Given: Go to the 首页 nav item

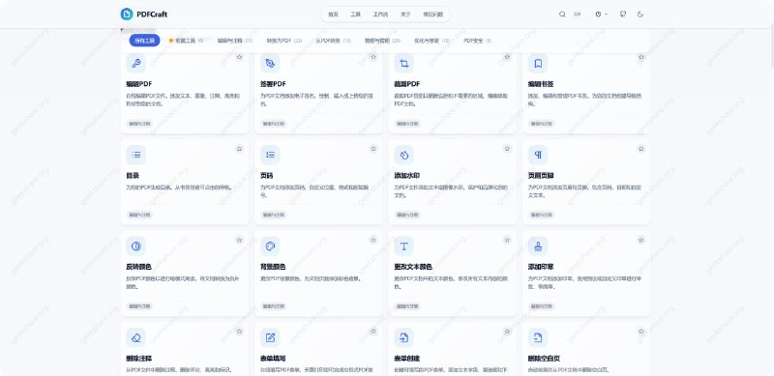Looking at the screenshot, I should point(334,14).
